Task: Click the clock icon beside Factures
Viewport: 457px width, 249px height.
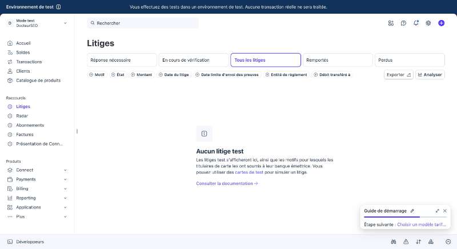Action: [10, 135]
